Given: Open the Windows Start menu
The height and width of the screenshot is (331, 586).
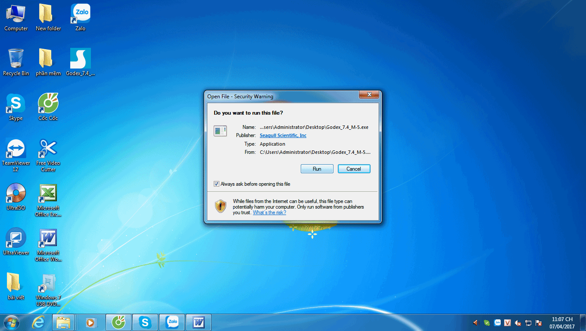Looking at the screenshot, I should [11, 322].
